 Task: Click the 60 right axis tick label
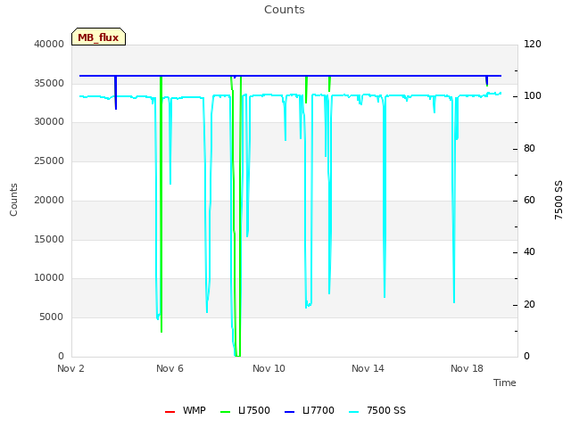coord(529,200)
